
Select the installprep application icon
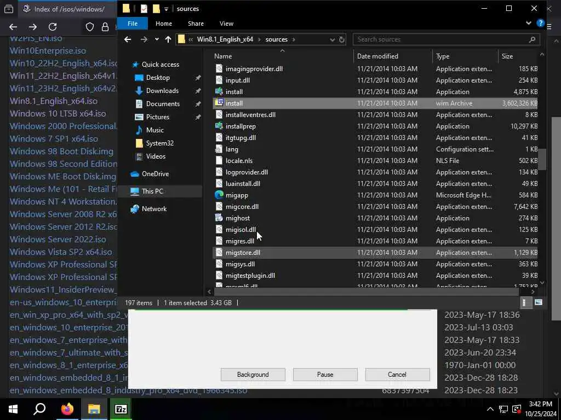219,126
